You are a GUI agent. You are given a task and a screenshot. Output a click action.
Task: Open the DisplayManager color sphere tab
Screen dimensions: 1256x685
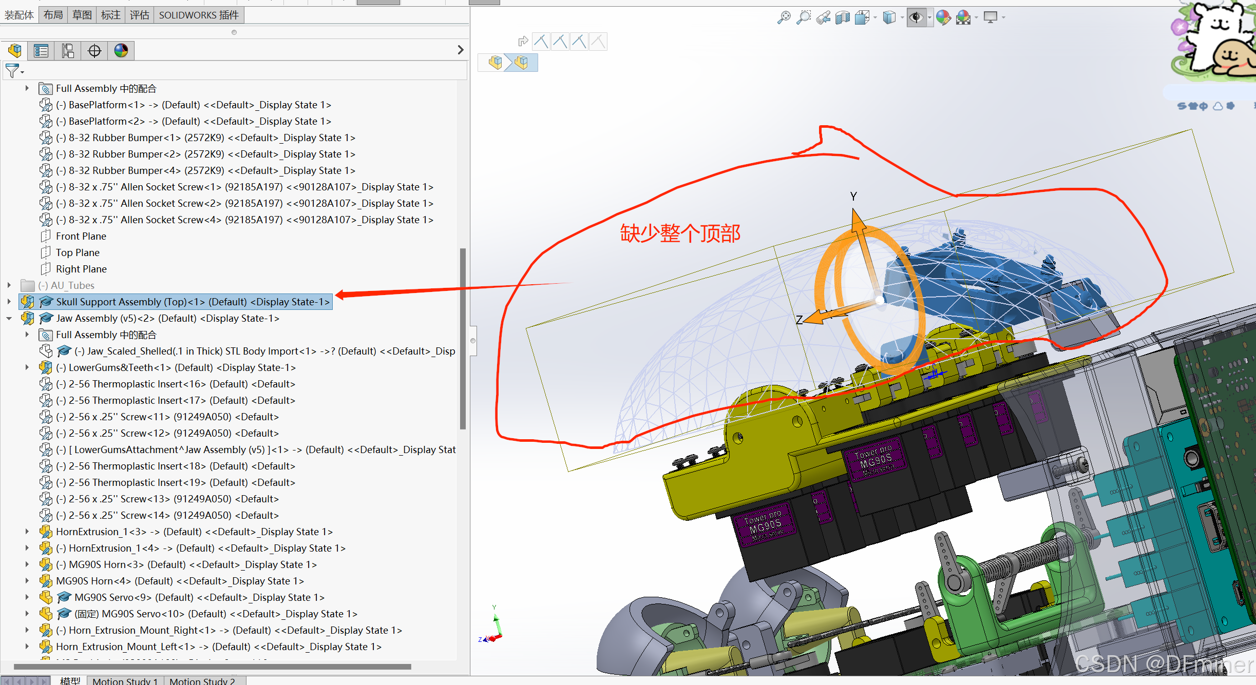(x=121, y=51)
